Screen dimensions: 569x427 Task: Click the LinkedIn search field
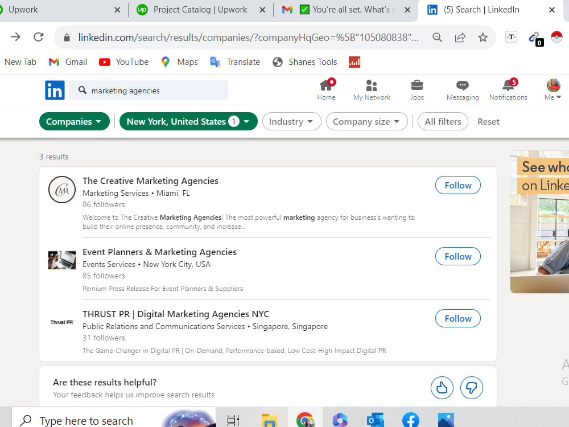tap(148, 91)
